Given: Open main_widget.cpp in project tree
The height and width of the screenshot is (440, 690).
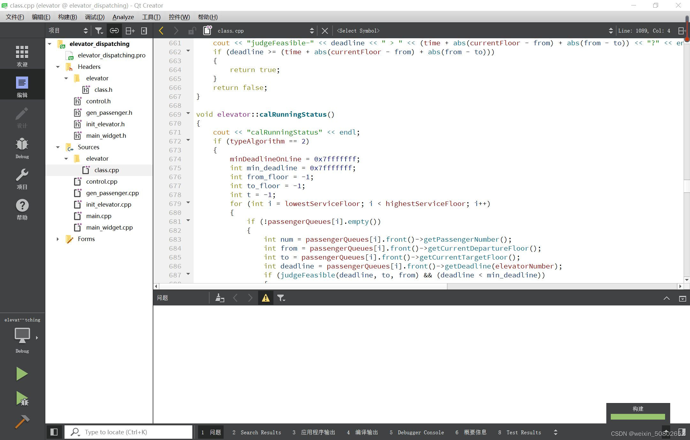Looking at the screenshot, I should [109, 227].
